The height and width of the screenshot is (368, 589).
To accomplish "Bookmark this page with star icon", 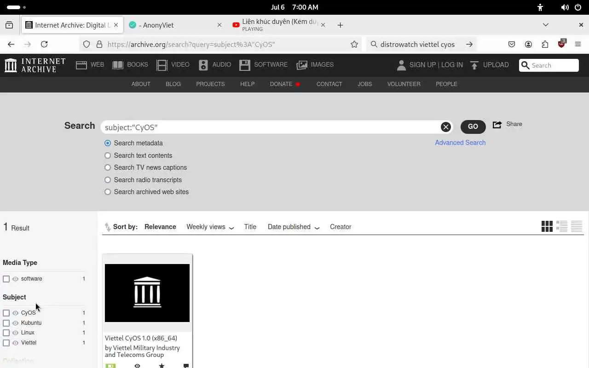I will (x=354, y=44).
